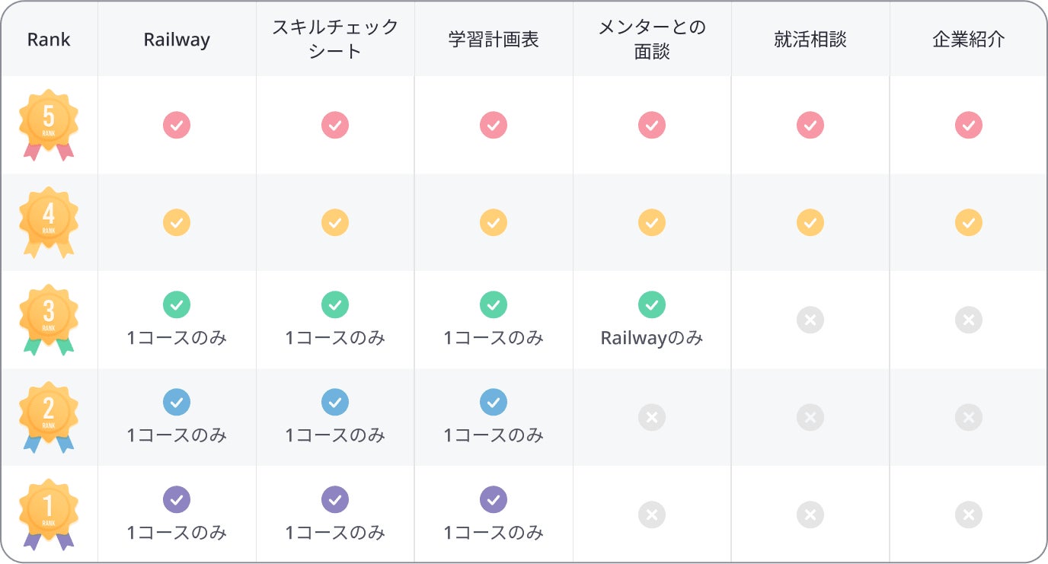
Task: Click the yellow checkmark for Rank 4 企業紹介
Action: pyautogui.click(x=969, y=222)
